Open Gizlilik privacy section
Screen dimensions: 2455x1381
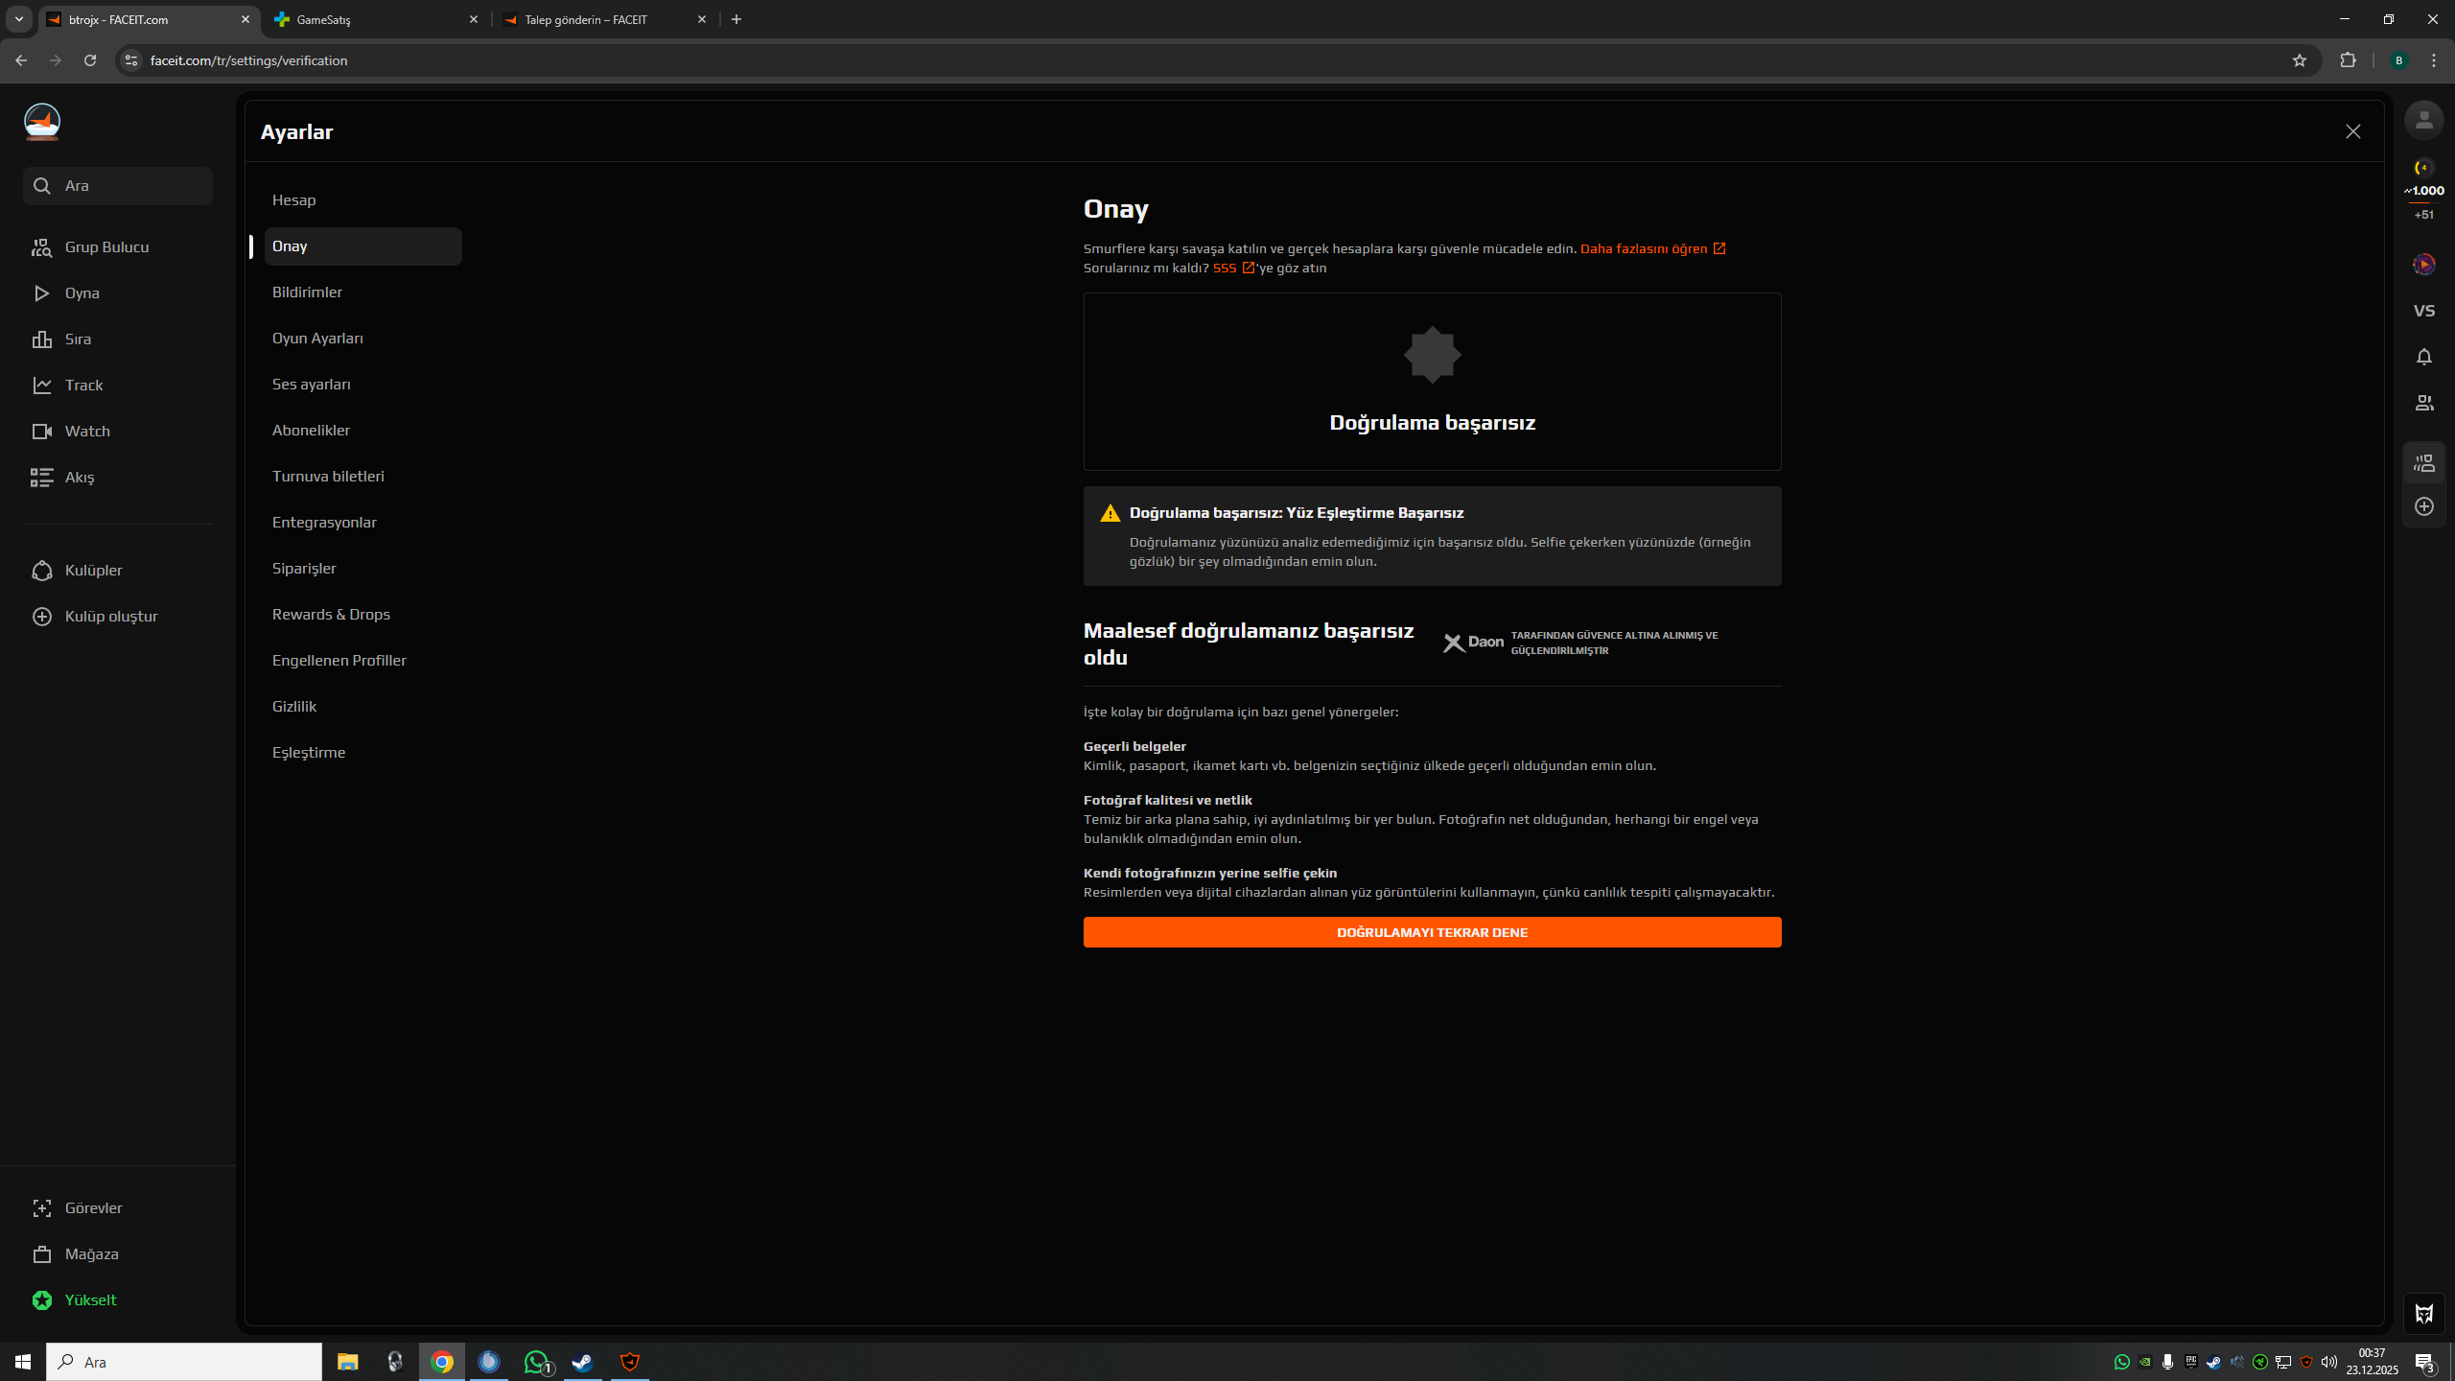coord(362,707)
